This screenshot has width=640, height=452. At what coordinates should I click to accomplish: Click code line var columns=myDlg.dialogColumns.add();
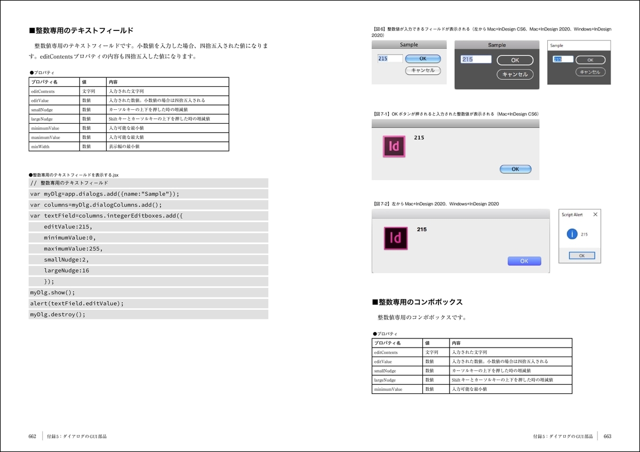point(148,205)
